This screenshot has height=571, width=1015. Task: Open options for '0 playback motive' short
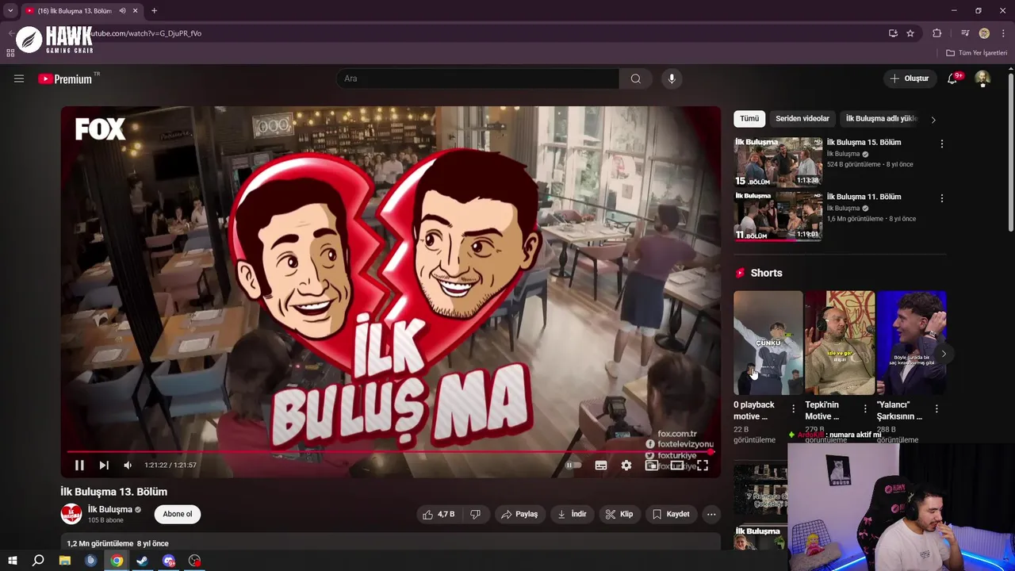793,408
